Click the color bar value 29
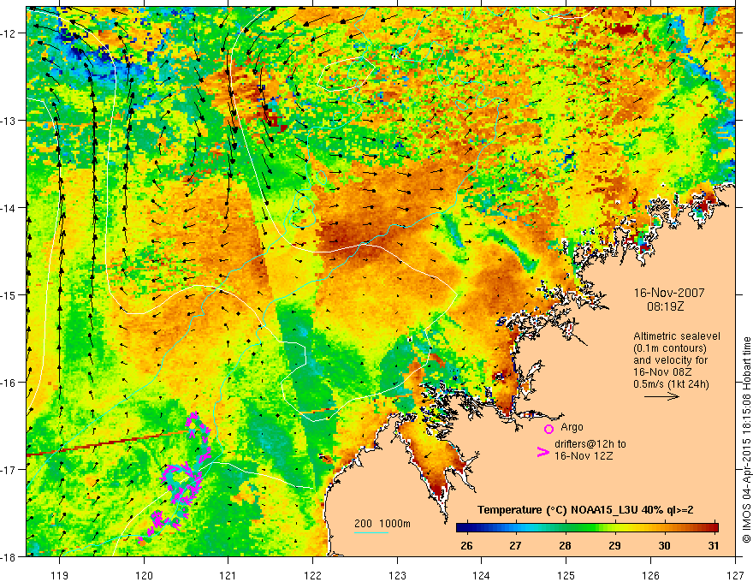This screenshot has width=753, height=582. click(x=614, y=545)
